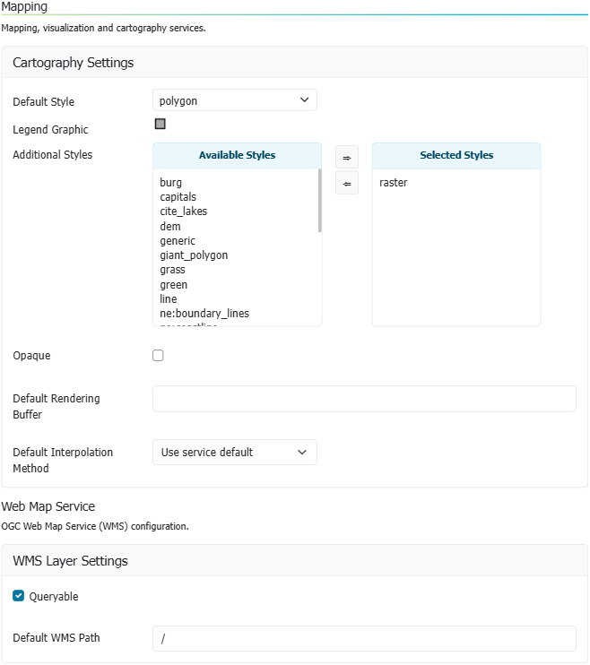
Task: Select 'grass' from the styles list
Action: click(x=173, y=270)
